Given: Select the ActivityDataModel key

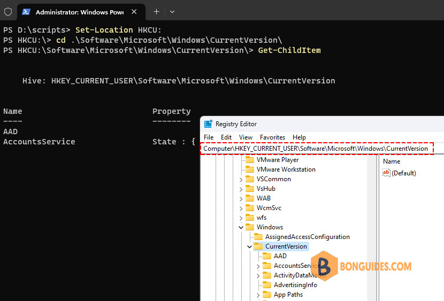Looking at the screenshot, I should pos(300,275).
